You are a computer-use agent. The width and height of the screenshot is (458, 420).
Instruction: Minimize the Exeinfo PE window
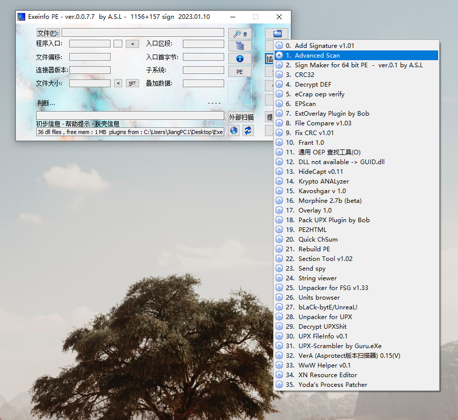233,17
